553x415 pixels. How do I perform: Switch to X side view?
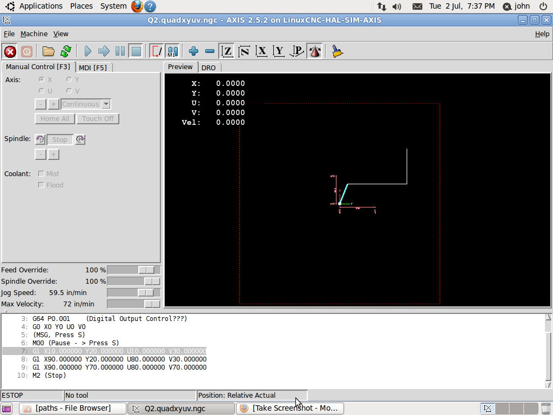[x=261, y=51]
